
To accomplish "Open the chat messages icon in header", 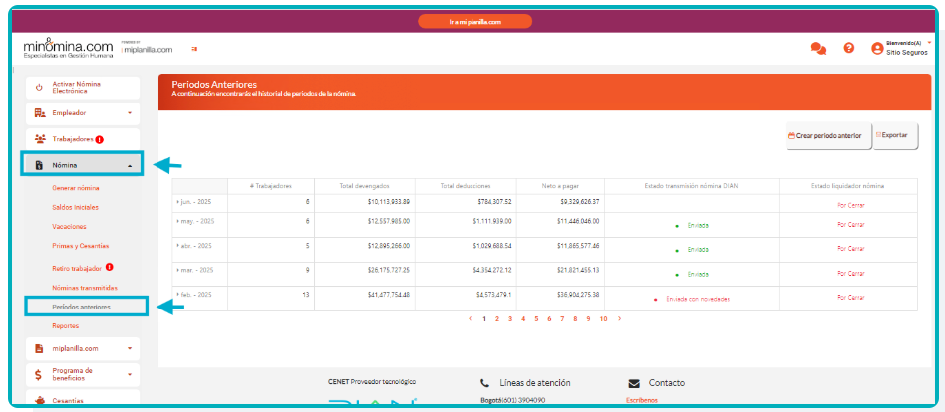I will click(818, 48).
